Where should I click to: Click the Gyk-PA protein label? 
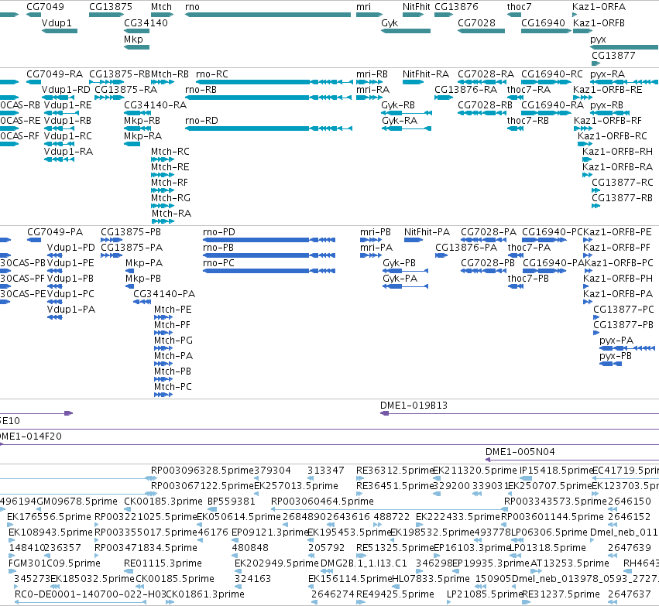[x=400, y=279]
